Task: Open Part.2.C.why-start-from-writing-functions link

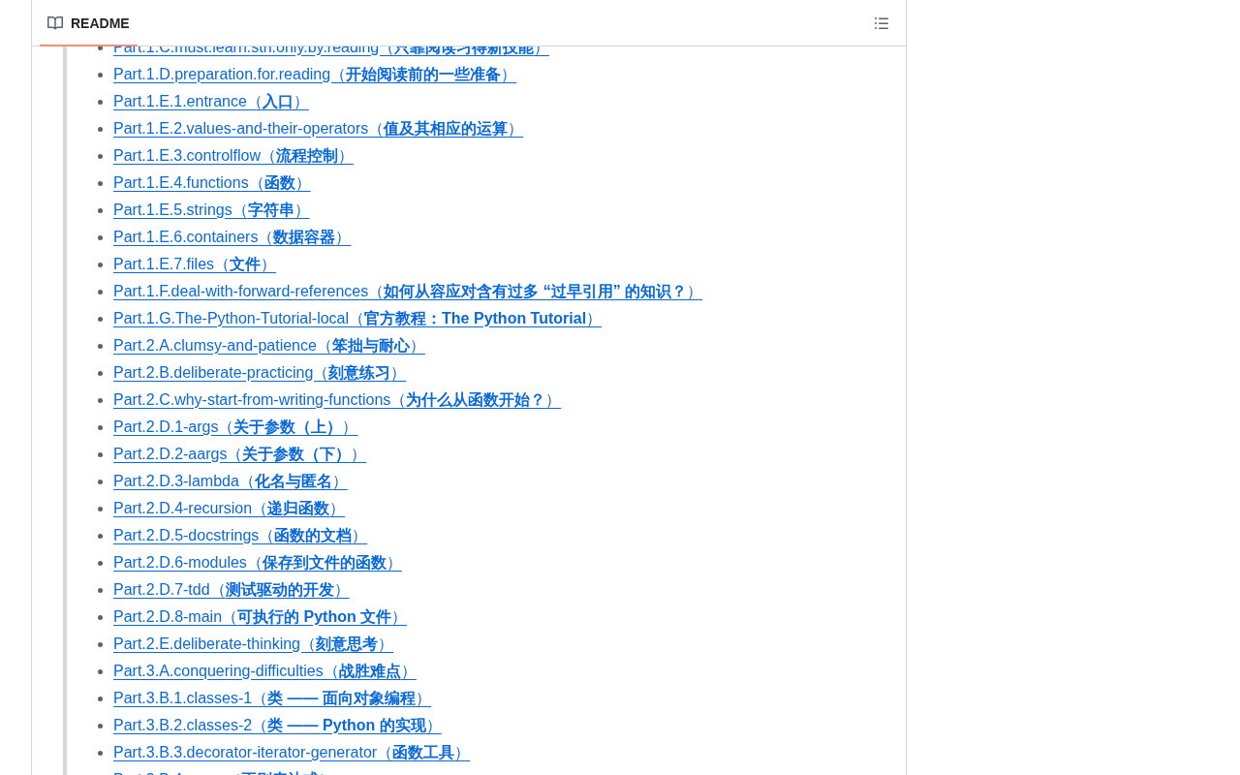Action: (x=337, y=400)
